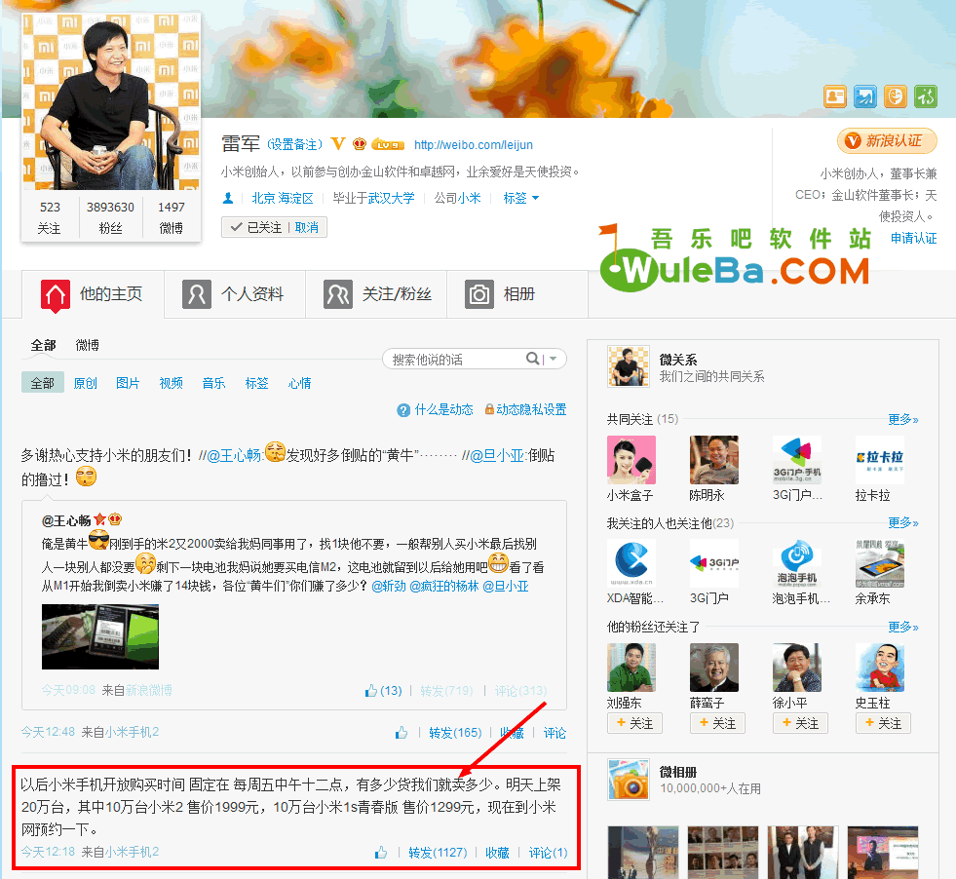The width and height of the screenshot is (956, 879).
Task: Expand the 标签 dropdown in the profile info
Action: point(521,198)
